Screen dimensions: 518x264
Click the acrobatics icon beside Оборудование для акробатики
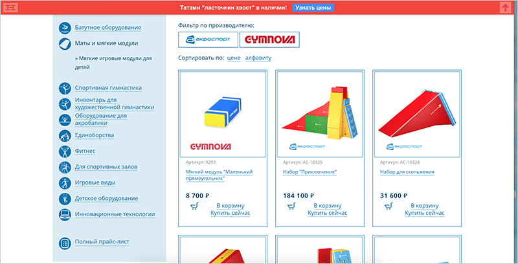pos(65,120)
